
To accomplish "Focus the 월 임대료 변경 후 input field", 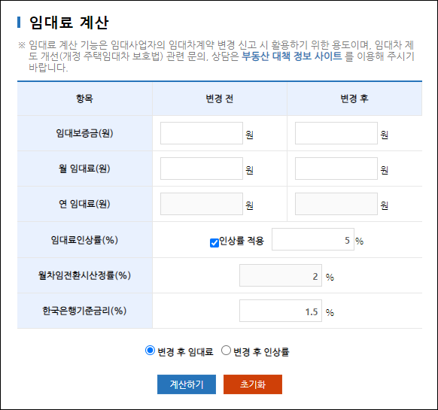I will point(336,169).
